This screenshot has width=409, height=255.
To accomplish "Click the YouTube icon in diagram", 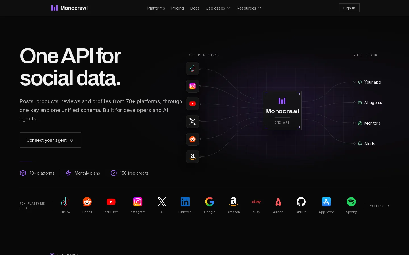I will click(193, 104).
